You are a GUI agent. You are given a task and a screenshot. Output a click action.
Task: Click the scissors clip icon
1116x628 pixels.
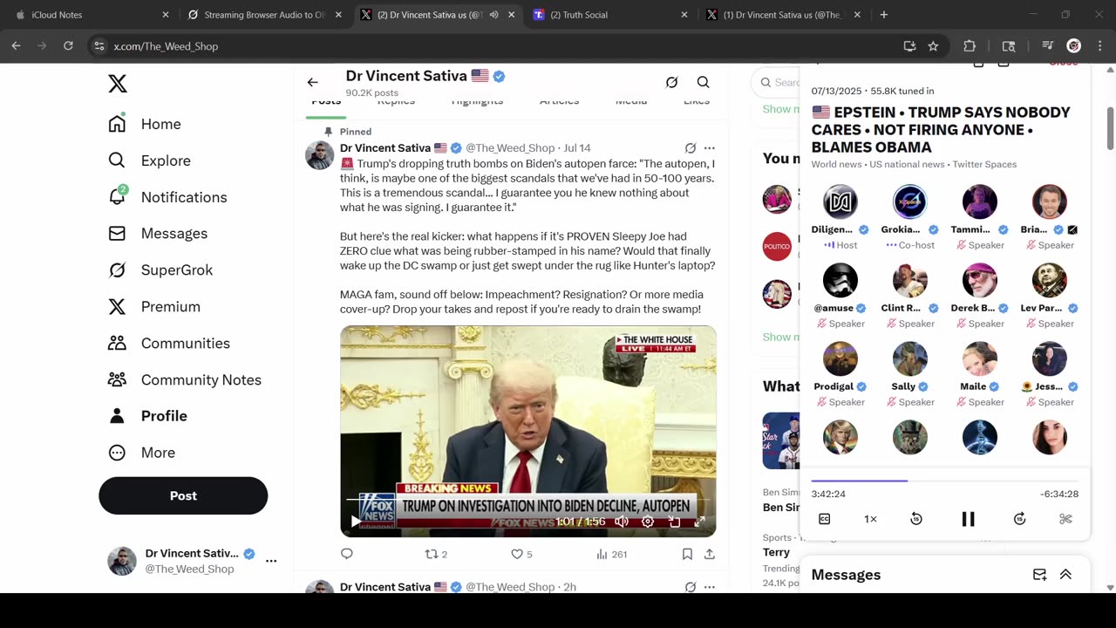(x=1065, y=519)
